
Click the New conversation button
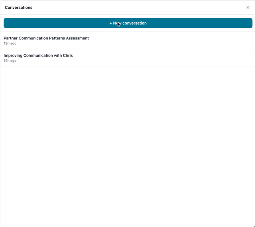[x=128, y=23]
